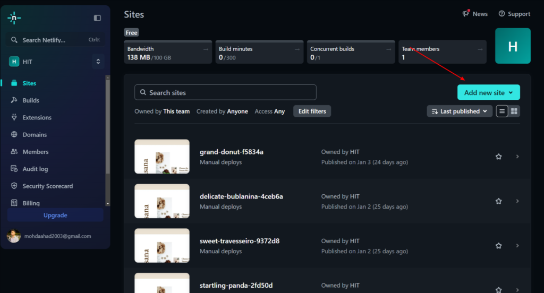Focus the Search sites input field
Viewport: 544px width, 293px height.
pos(225,92)
